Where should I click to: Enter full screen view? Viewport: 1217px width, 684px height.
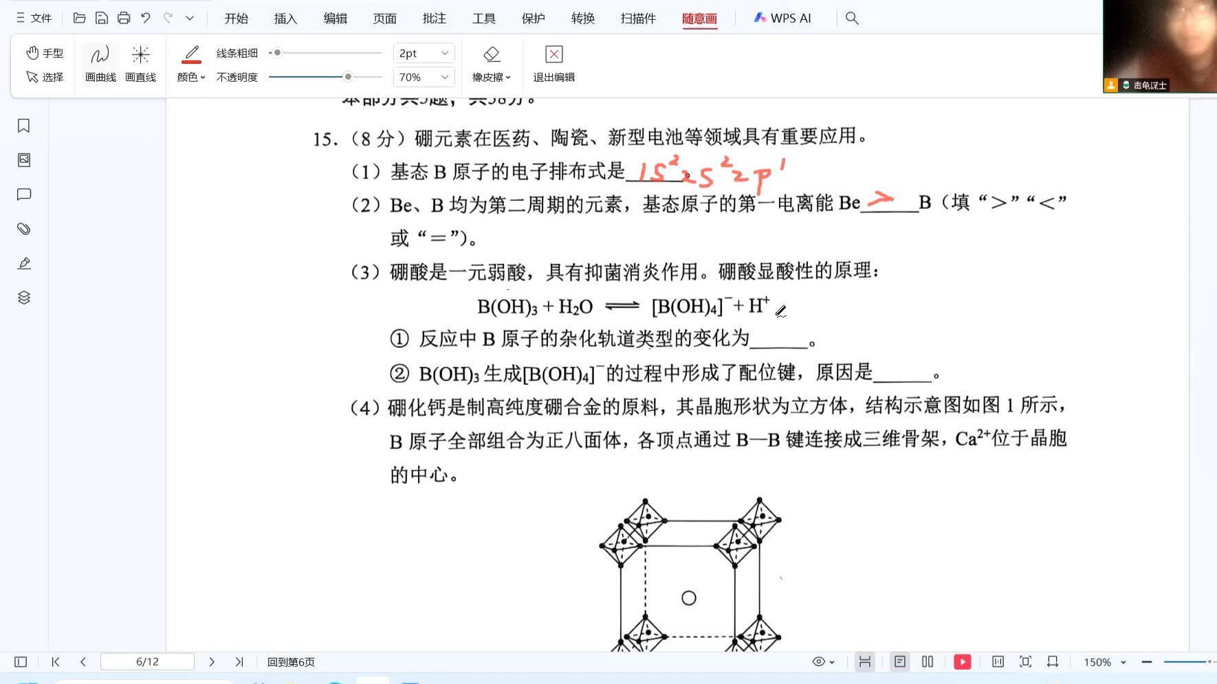tap(1026, 662)
